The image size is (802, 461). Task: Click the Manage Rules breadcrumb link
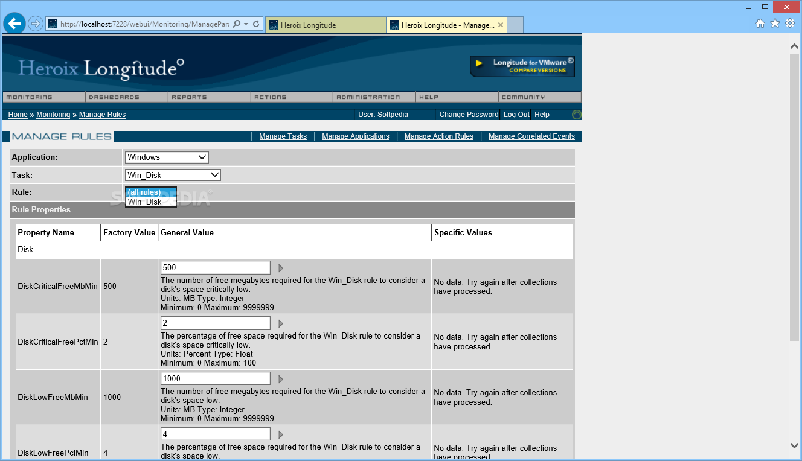(102, 115)
